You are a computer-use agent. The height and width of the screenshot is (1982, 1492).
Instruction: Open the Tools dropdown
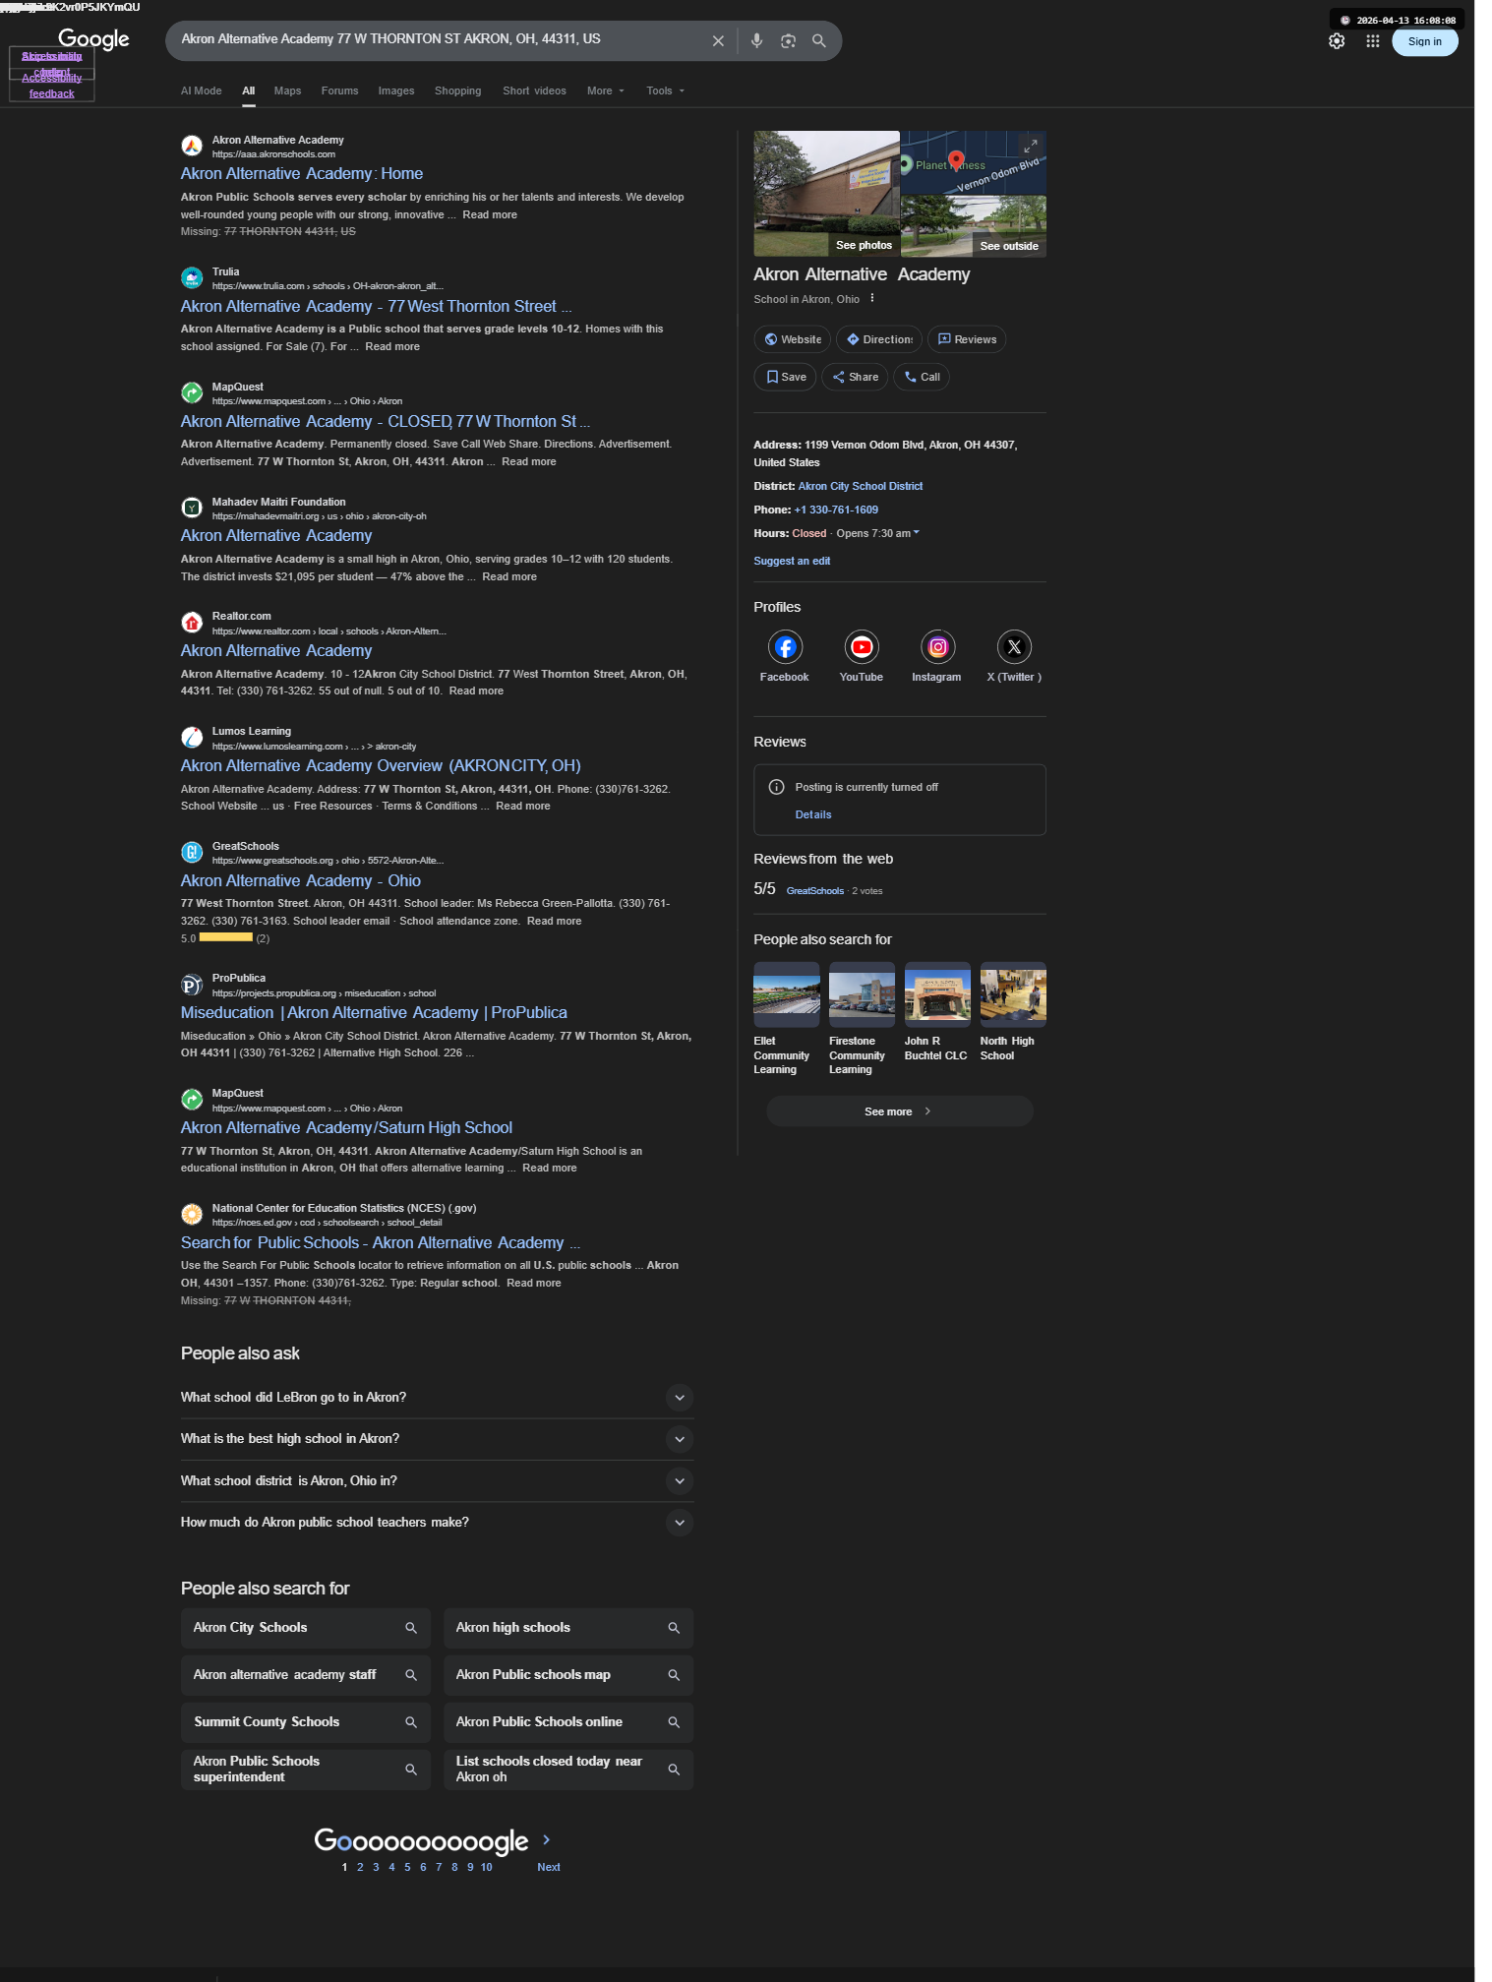coord(666,90)
